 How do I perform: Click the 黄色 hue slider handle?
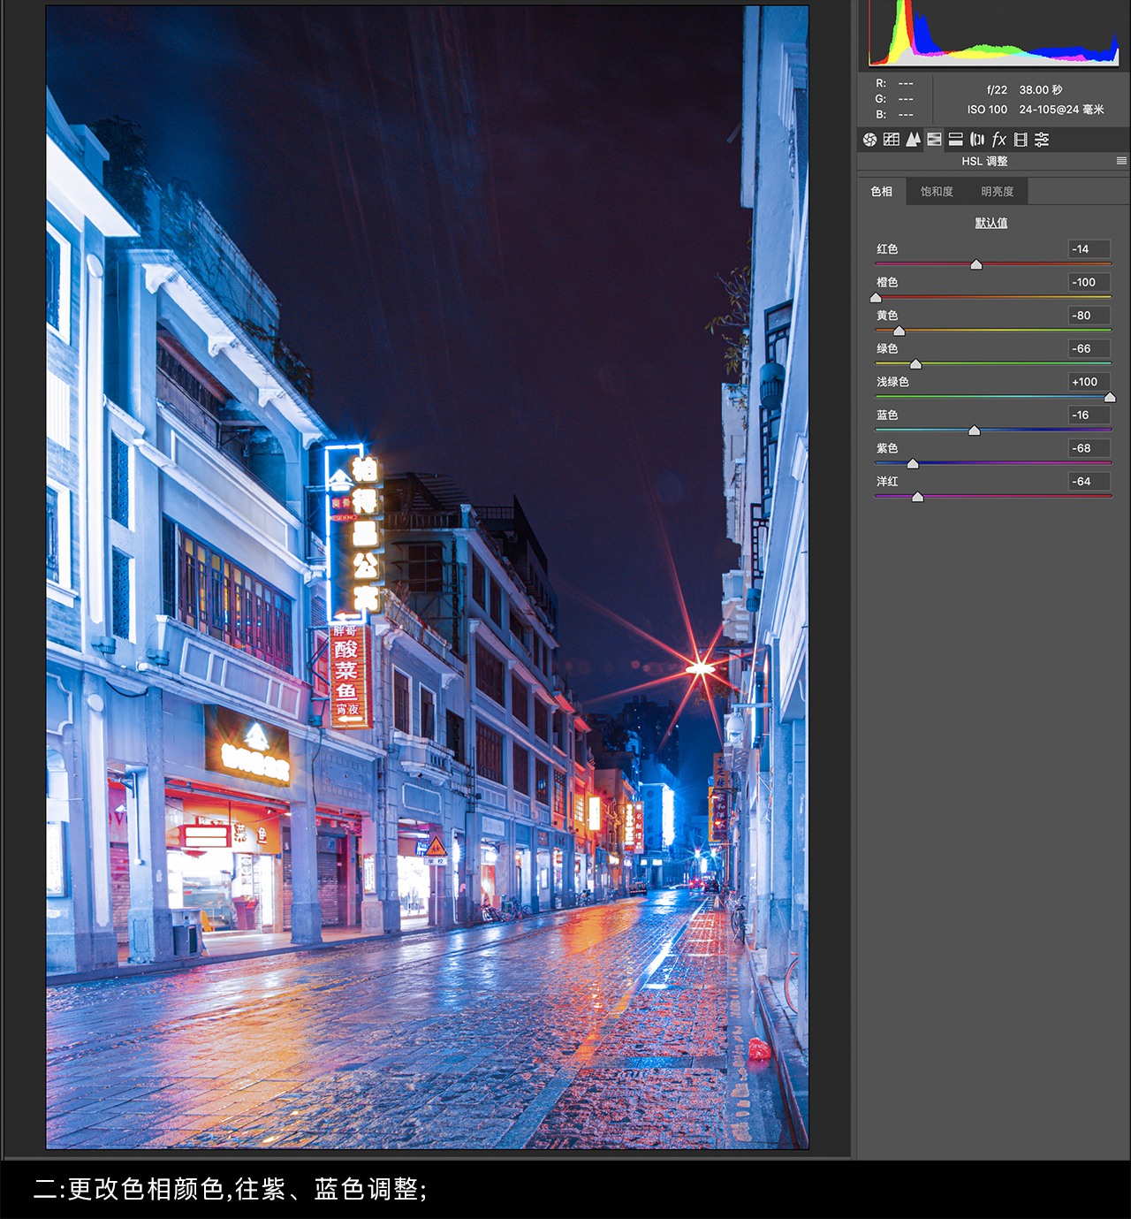point(899,331)
